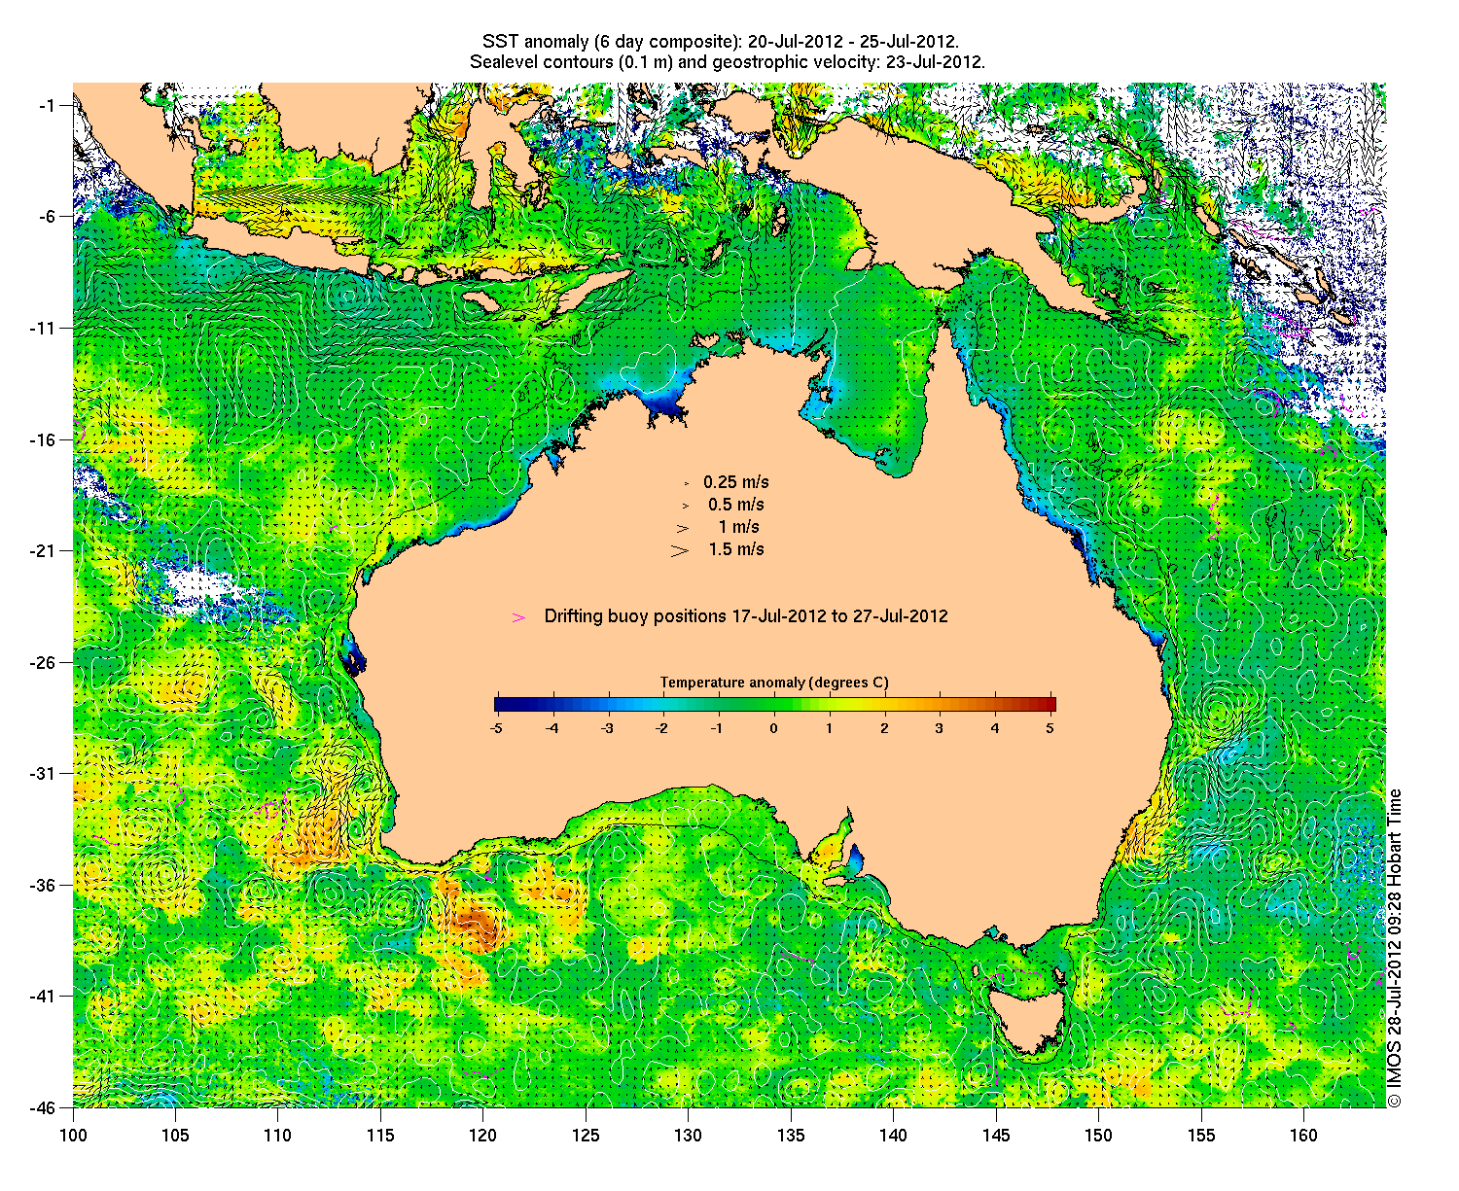Image resolution: width=1459 pixels, height=1191 pixels.
Task: Click longitude axis label '140'
Action: [893, 1136]
